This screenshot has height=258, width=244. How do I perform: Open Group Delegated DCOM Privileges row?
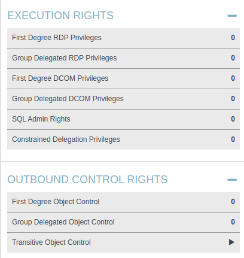click(123, 99)
